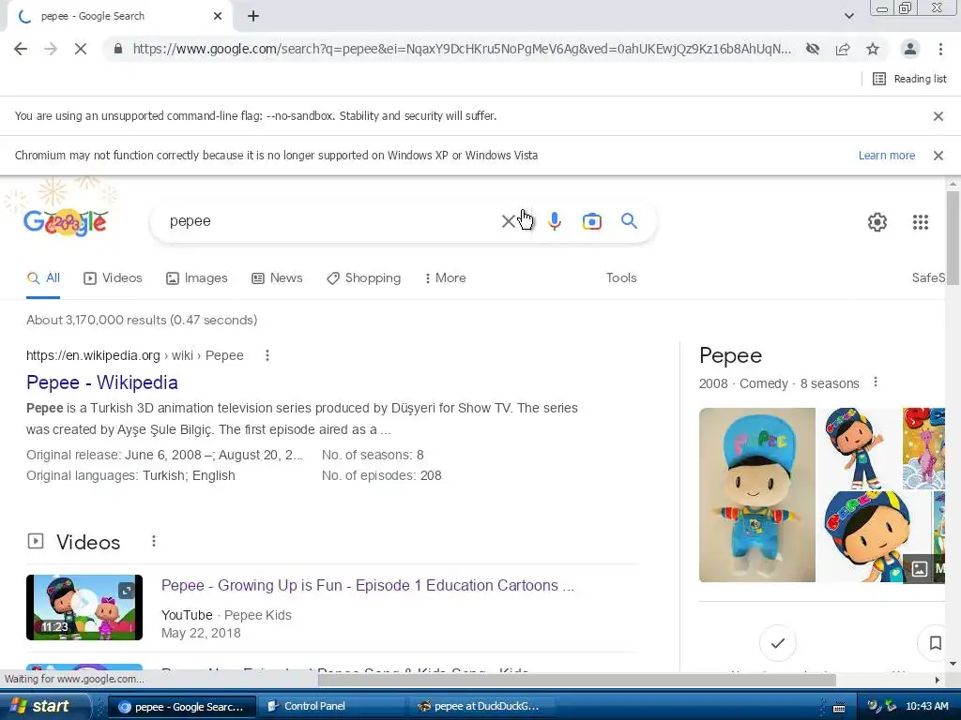This screenshot has height=720, width=961.
Task: Dismiss the Windows XP unsupported warning
Action: coord(938,156)
